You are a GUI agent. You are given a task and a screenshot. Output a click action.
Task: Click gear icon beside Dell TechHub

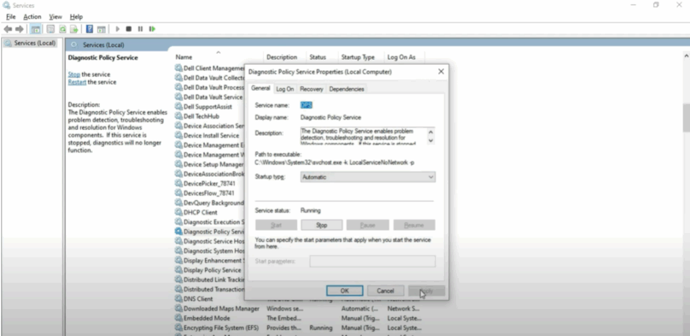(x=178, y=116)
